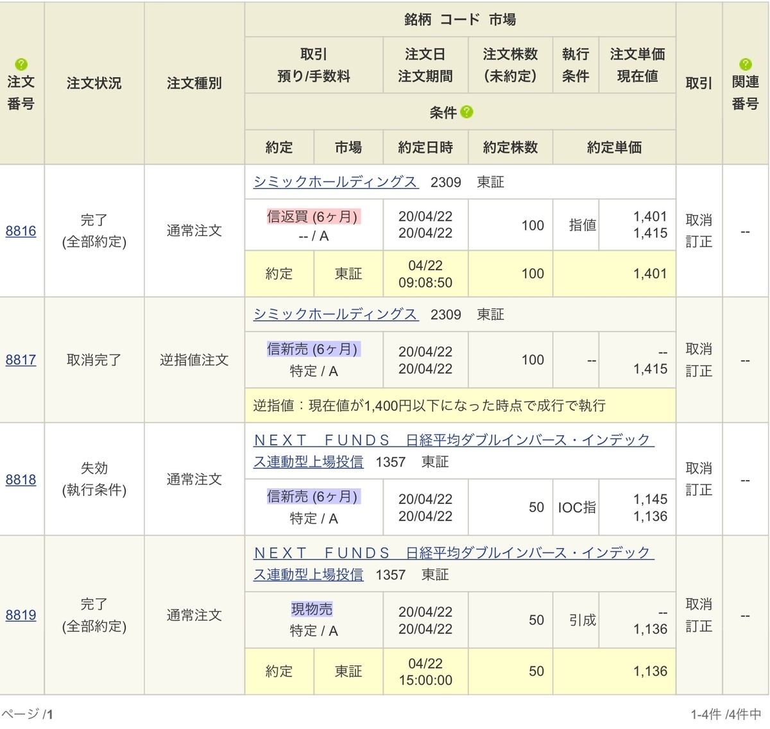770x729 pixels.
Task: Click the 1-4件 /4件中 count text
Action: pyautogui.click(x=726, y=714)
